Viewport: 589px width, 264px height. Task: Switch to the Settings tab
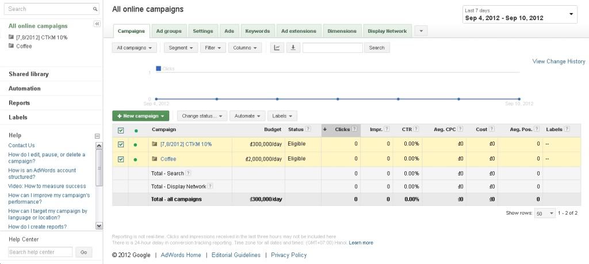(203, 31)
